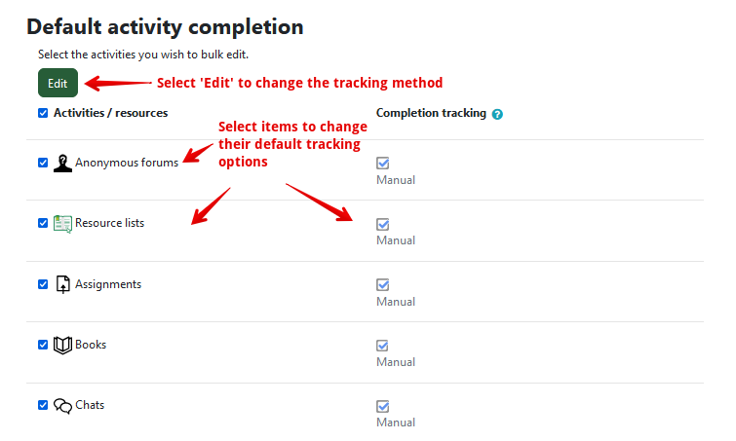Deselect the Assignments checkbox
Image resolution: width=736 pixels, height=441 pixels.
(x=43, y=284)
